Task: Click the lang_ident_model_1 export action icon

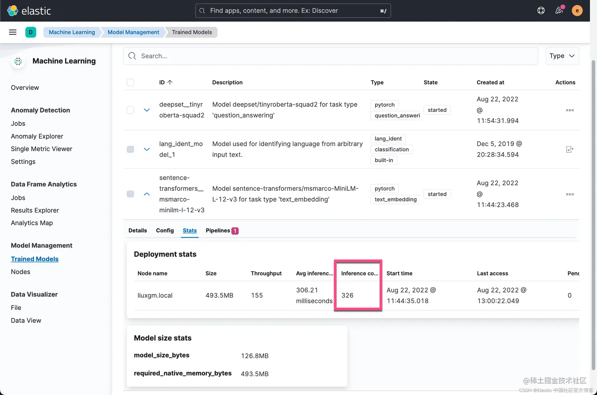Action: 570,149
